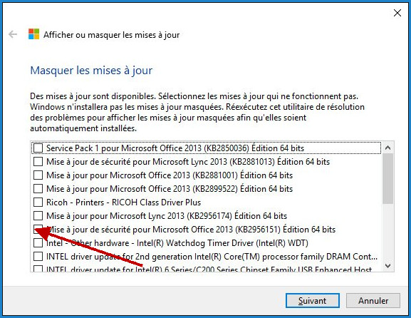
Task: Select Ricoh Printers RICOH Class Driver Plus checkbox
Action: [x=38, y=202]
